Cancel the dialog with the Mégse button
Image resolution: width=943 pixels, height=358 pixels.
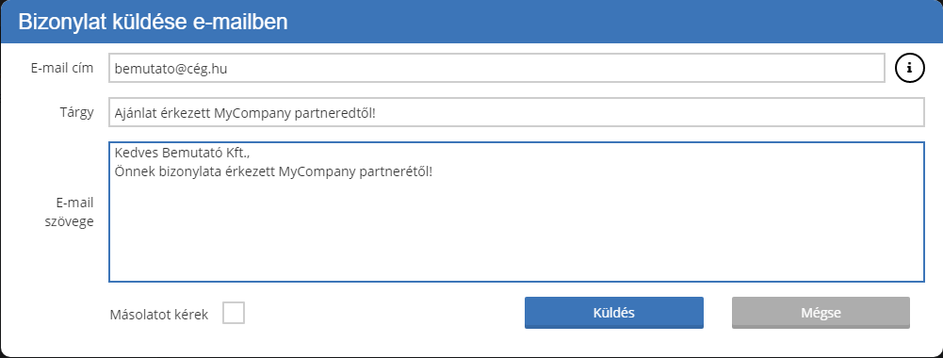821,313
